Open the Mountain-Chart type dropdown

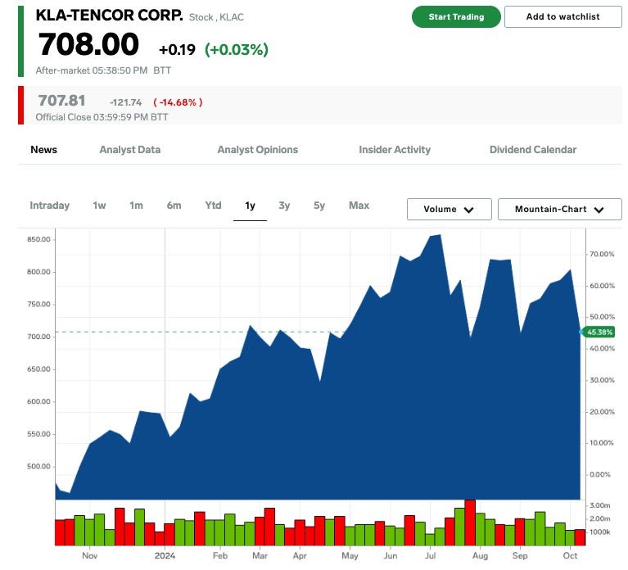click(x=559, y=210)
